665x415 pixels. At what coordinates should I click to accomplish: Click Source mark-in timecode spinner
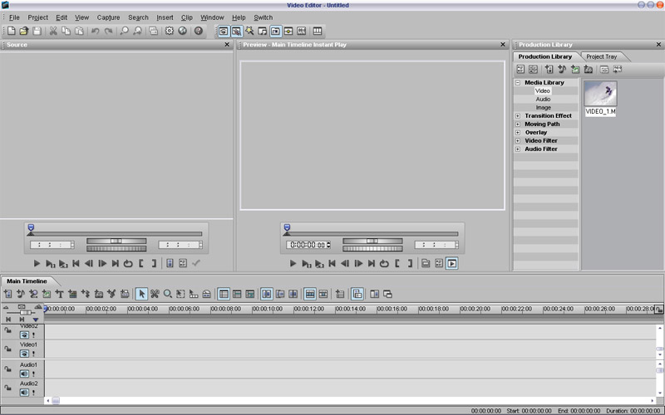[x=72, y=245]
